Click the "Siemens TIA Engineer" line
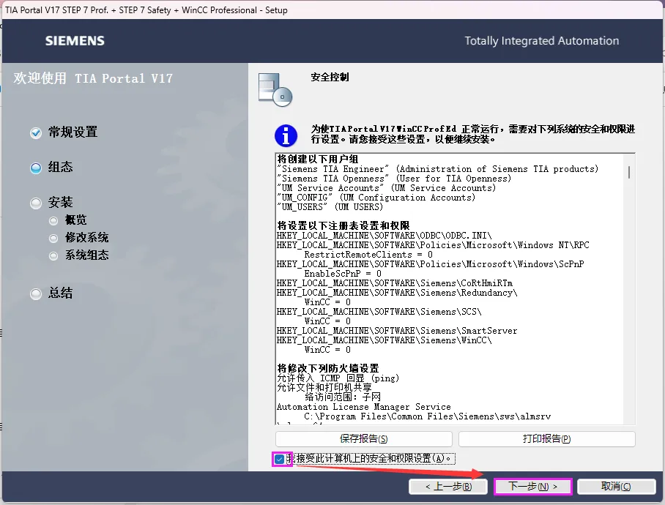 pyautogui.click(x=438, y=169)
